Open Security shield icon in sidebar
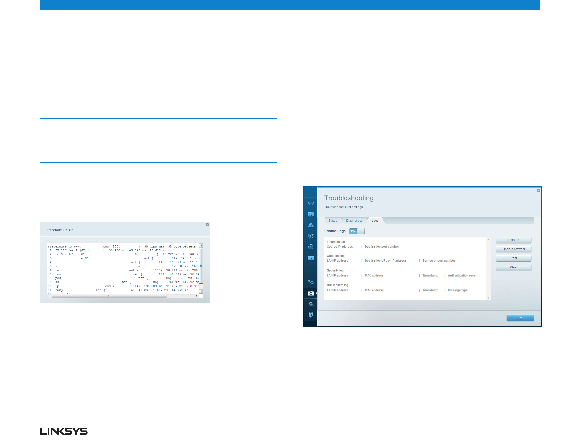Viewport: 580px width, 448px height. (x=311, y=315)
